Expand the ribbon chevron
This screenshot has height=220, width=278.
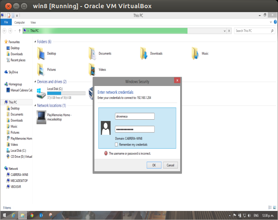(x=271, y=22)
